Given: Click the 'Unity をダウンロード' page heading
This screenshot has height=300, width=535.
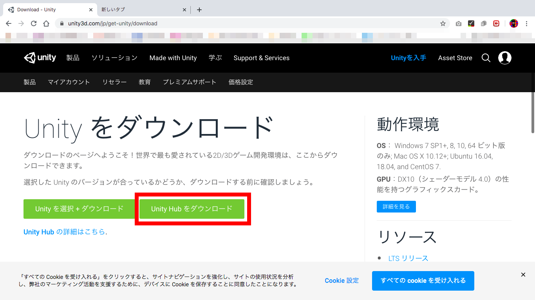Looking at the screenshot, I should tap(149, 128).
